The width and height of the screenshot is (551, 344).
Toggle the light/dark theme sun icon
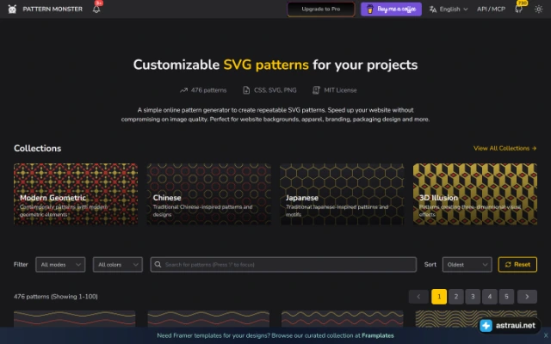coord(538,9)
